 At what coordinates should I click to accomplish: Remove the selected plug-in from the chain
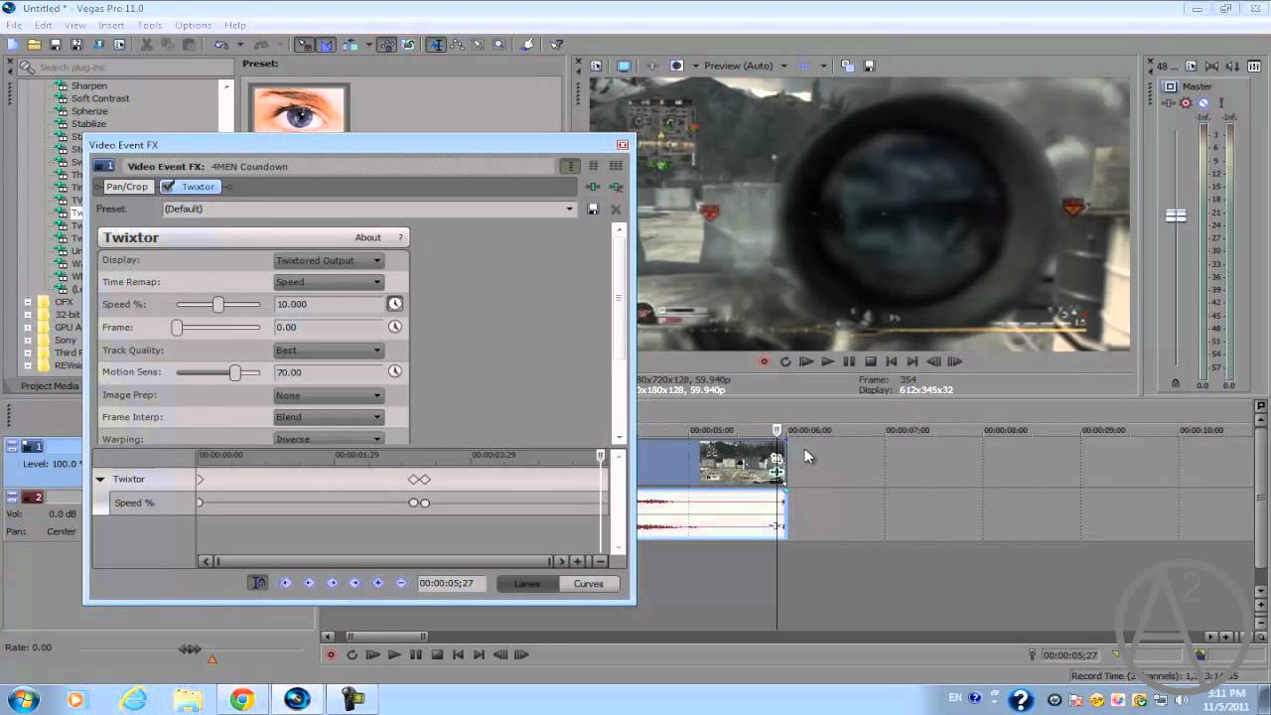[x=617, y=187]
